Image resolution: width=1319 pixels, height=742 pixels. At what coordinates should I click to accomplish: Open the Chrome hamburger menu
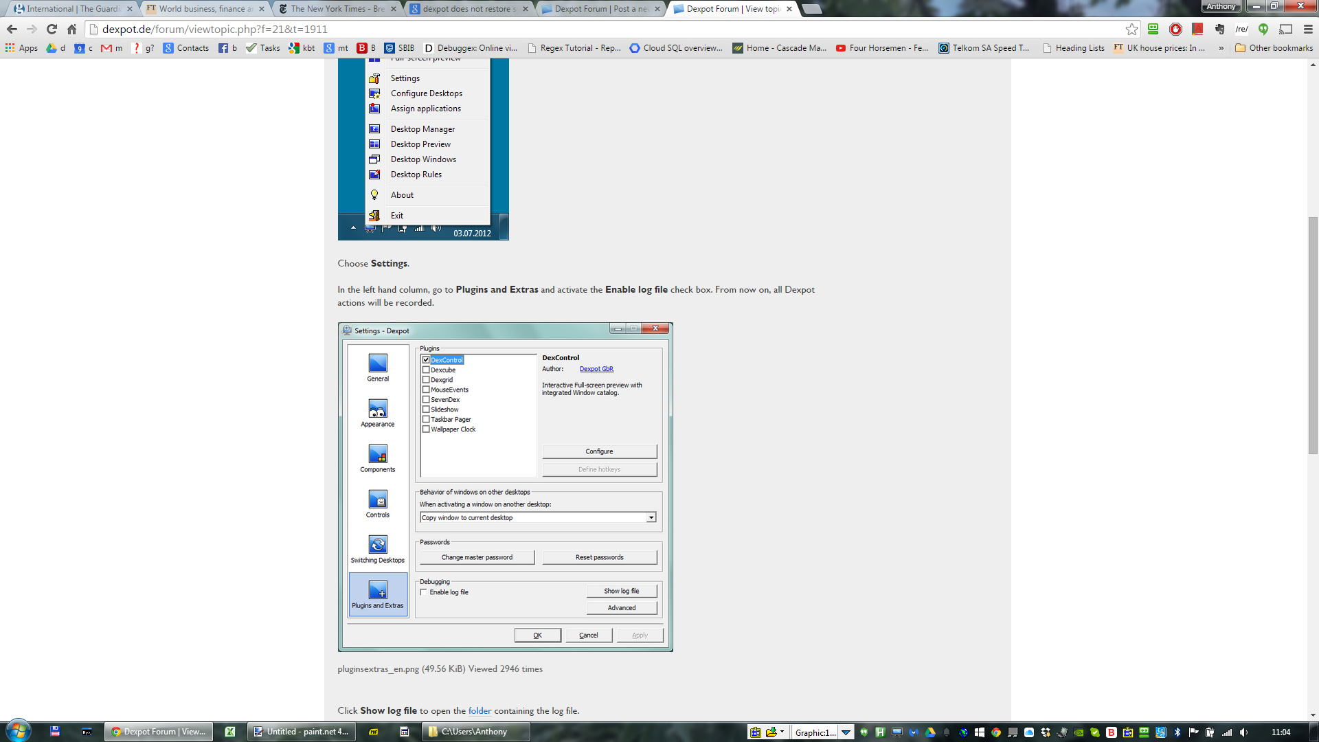pyautogui.click(x=1308, y=29)
